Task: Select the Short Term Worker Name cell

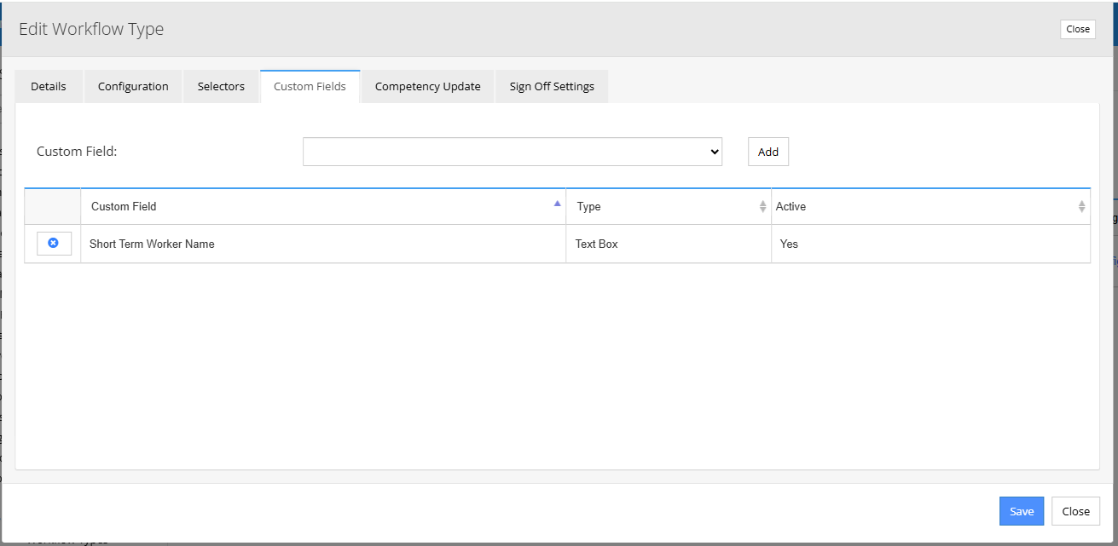Action: coord(323,244)
